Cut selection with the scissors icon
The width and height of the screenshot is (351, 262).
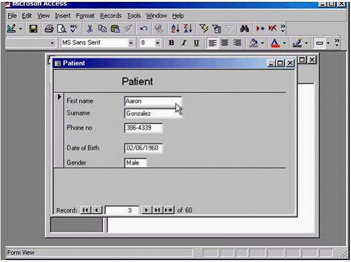[90, 29]
